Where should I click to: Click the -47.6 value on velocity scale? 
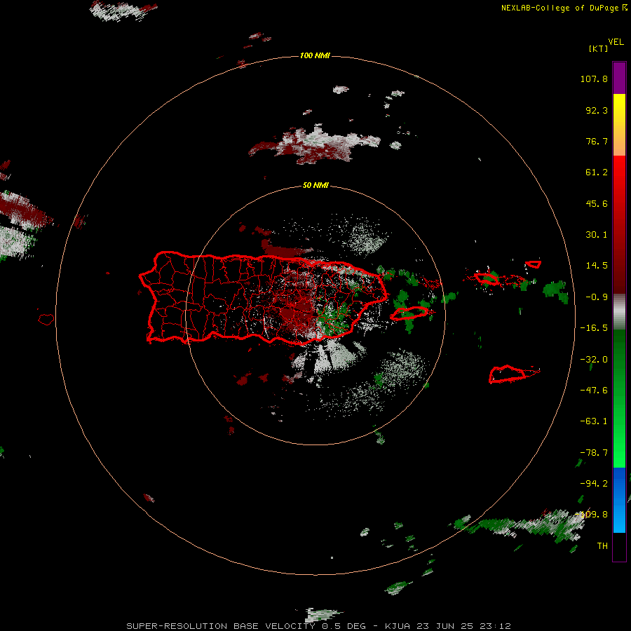click(594, 391)
